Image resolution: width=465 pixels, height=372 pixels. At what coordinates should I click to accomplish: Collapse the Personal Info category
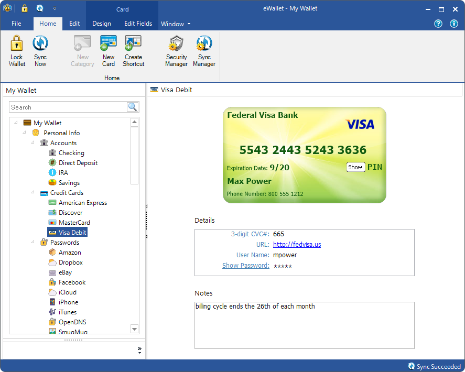click(24, 133)
